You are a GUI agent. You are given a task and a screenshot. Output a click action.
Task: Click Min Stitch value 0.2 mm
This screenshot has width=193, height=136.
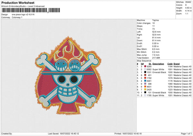click(156, 52)
